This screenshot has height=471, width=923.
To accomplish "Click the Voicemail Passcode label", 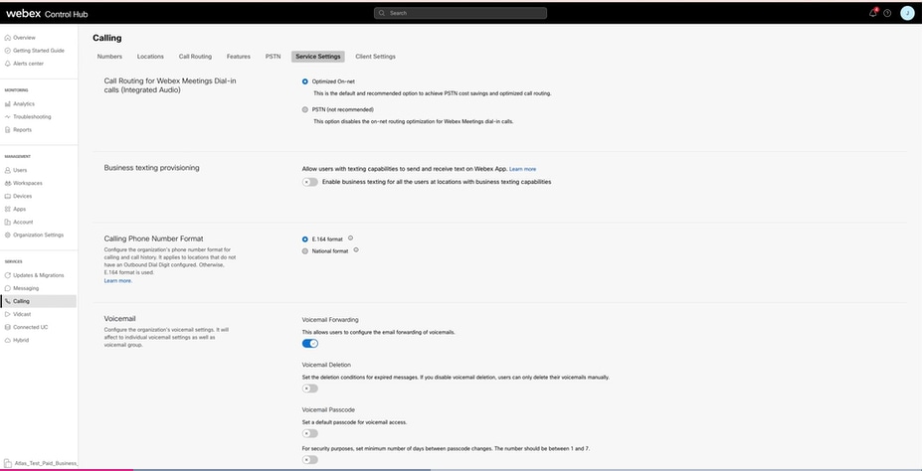I will tap(328, 409).
